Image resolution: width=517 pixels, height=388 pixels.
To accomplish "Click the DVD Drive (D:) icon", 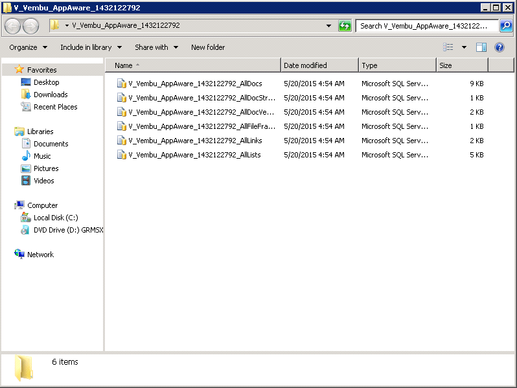I will 26,230.
